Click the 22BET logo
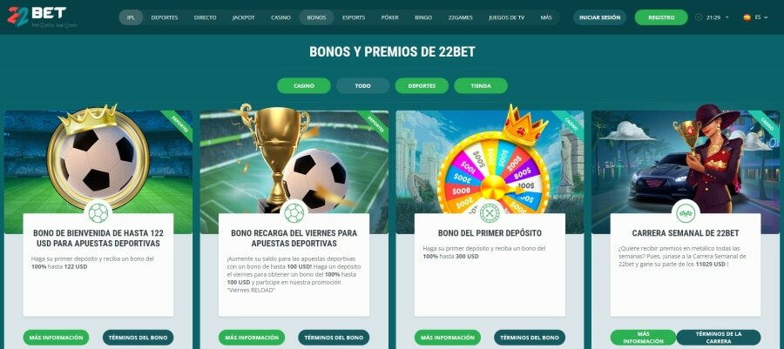This screenshot has width=784, height=349. 37,17
